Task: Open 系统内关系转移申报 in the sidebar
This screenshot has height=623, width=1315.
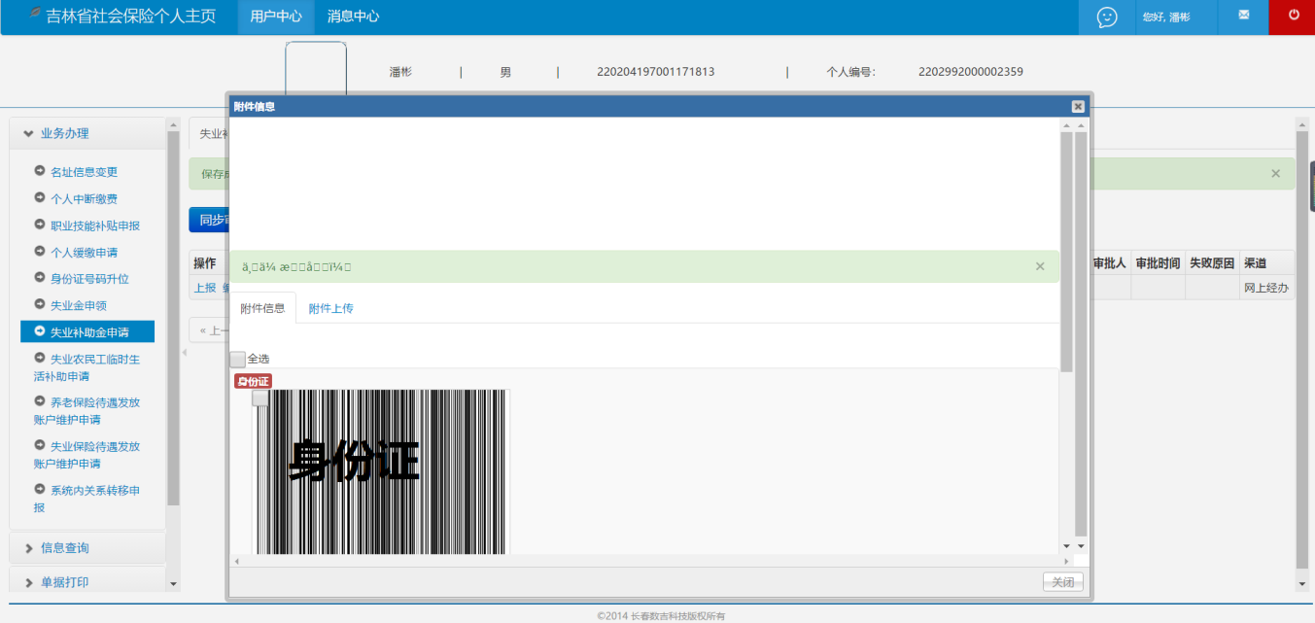Action: pos(87,499)
